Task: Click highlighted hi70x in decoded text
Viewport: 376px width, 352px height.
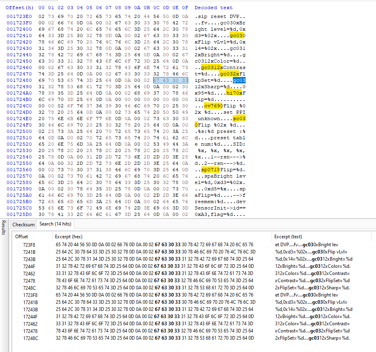Action: 234,93
